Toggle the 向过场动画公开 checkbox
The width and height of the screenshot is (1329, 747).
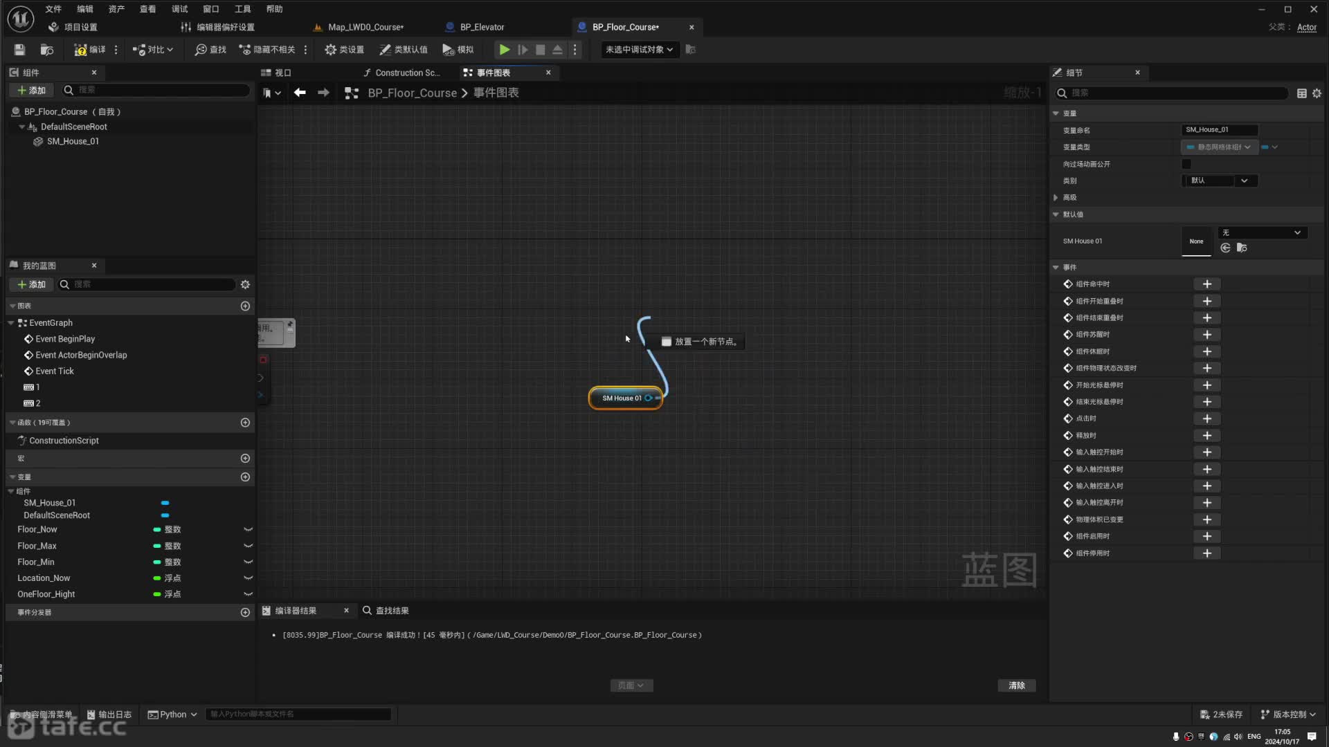(1186, 164)
